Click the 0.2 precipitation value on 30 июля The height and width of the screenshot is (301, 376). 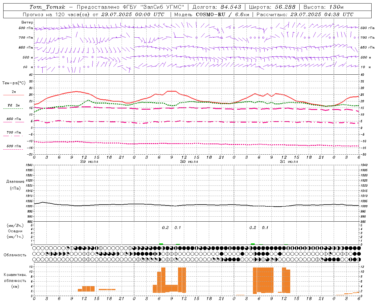tap(165, 228)
